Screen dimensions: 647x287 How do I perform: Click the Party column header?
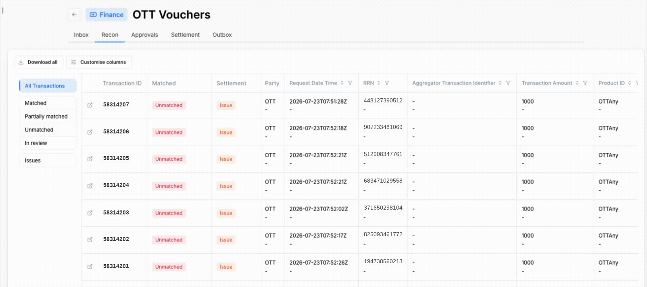point(272,83)
